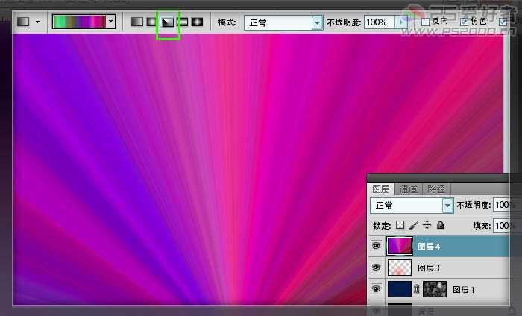
Task: Select the radial gradient type icon
Action: (152, 22)
